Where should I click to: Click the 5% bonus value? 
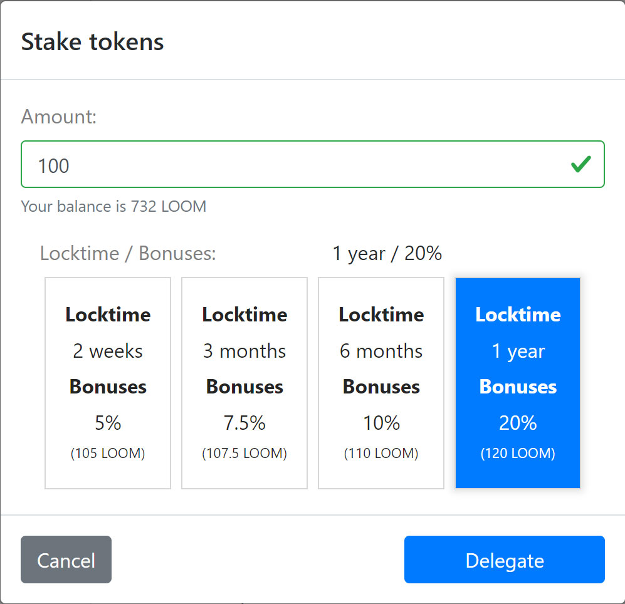point(108,423)
